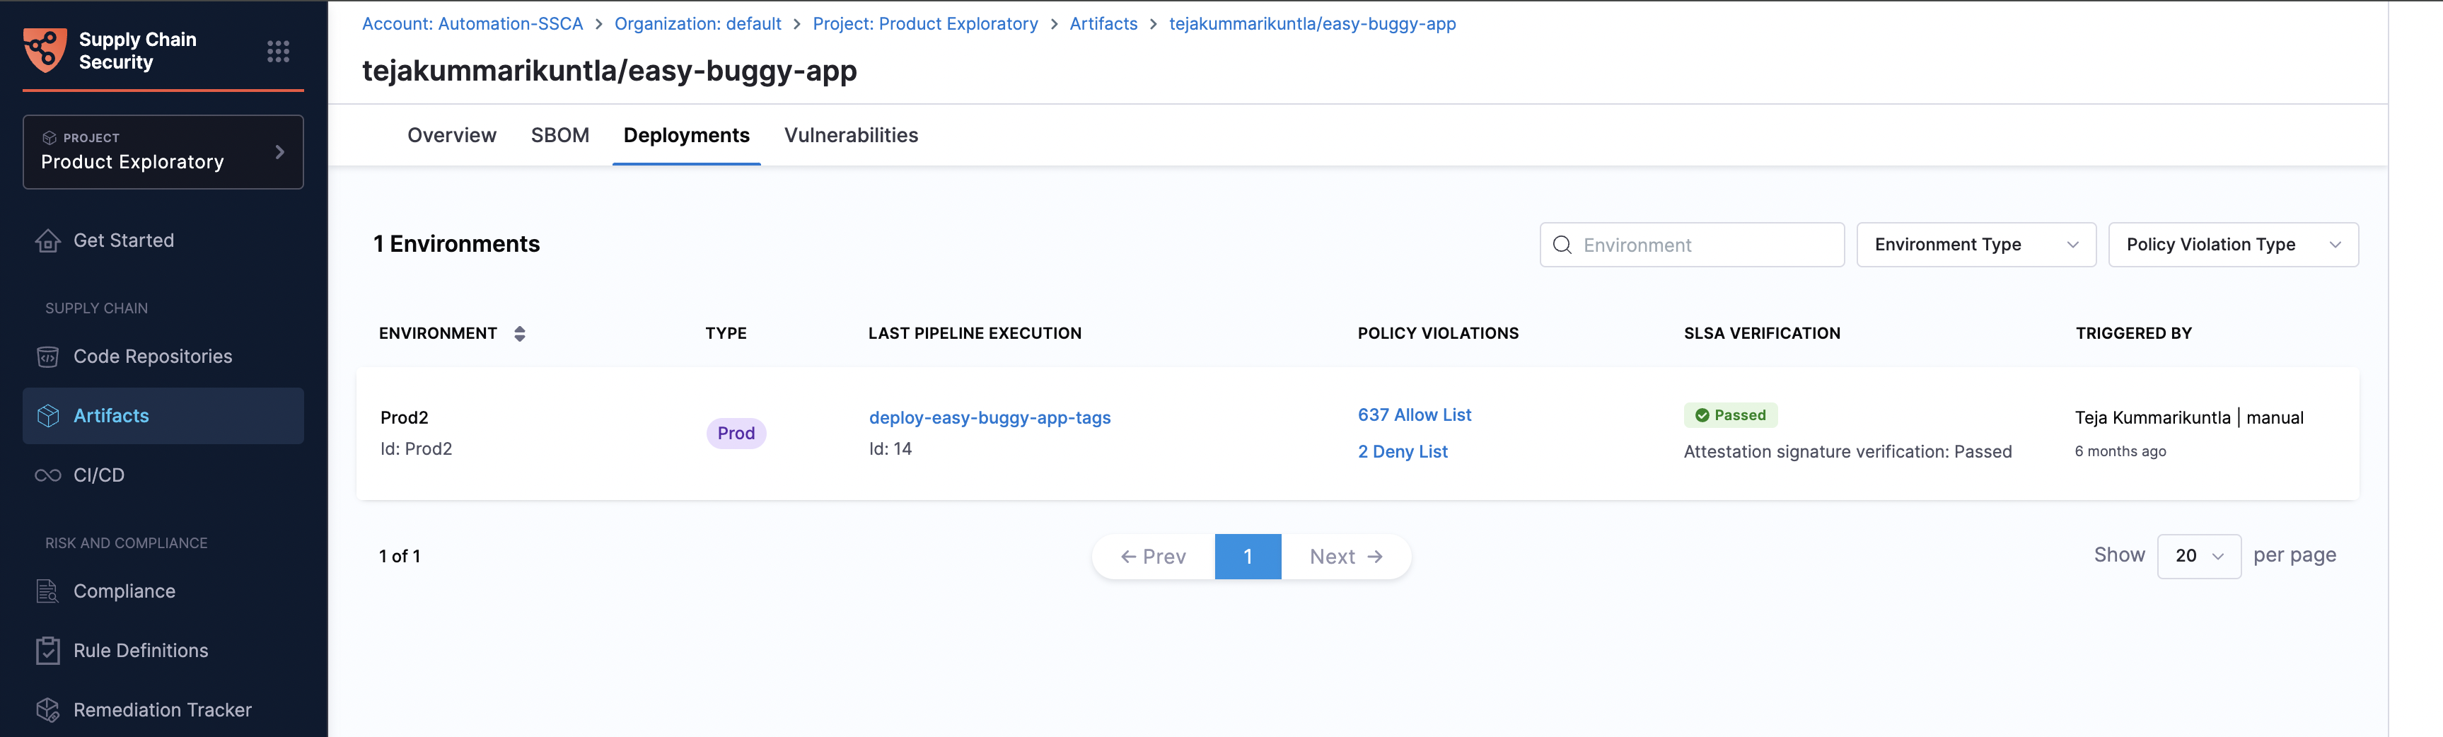Open the deploy-easy-buggy-app-tags pipeline link
This screenshot has height=737, width=2443.
click(989, 417)
